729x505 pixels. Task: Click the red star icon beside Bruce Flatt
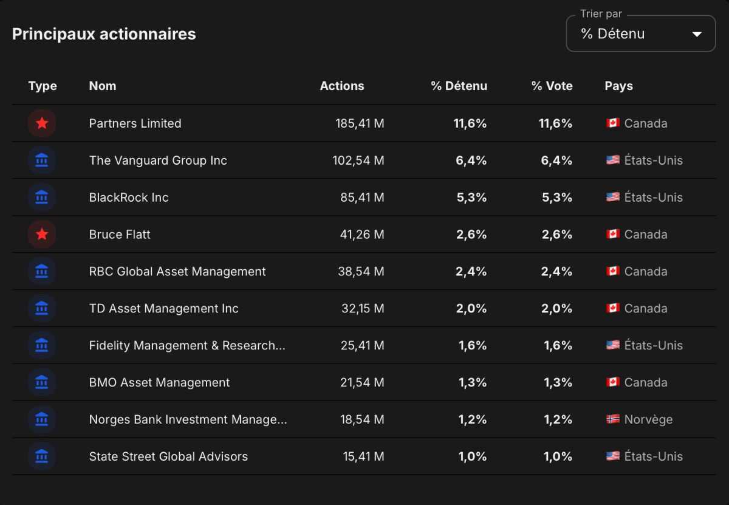pyautogui.click(x=42, y=235)
